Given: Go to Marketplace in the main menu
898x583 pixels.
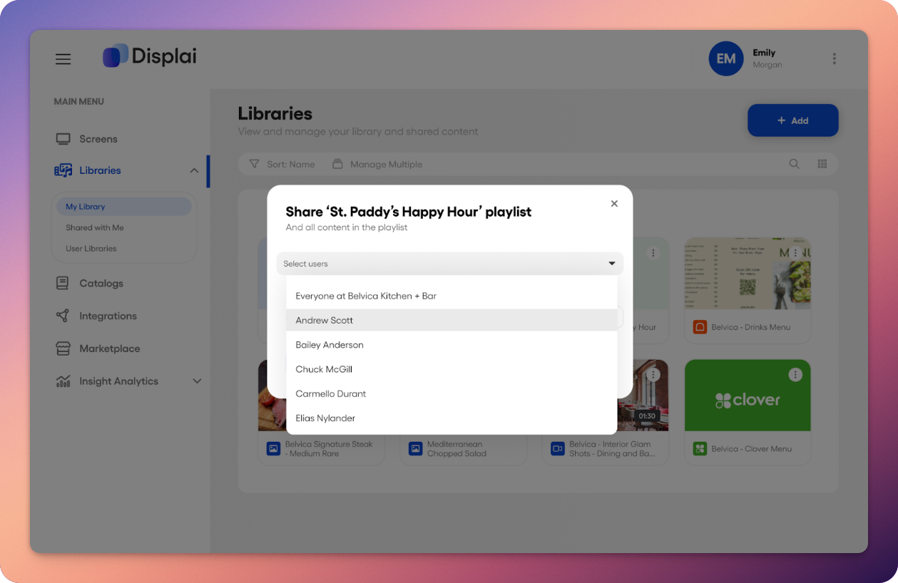Looking at the screenshot, I should pos(110,349).
